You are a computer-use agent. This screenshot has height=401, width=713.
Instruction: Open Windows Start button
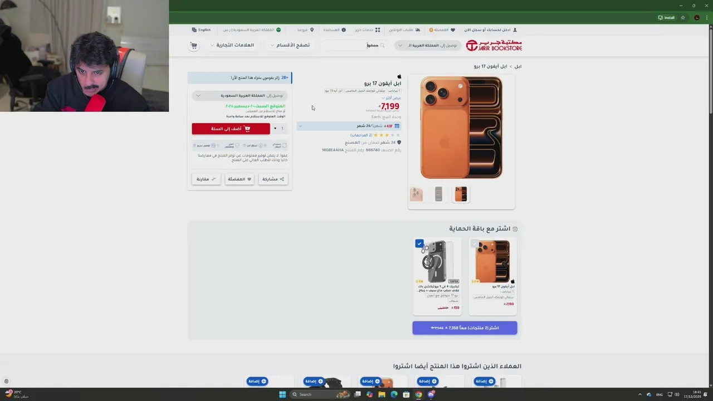tap(282, 394)
